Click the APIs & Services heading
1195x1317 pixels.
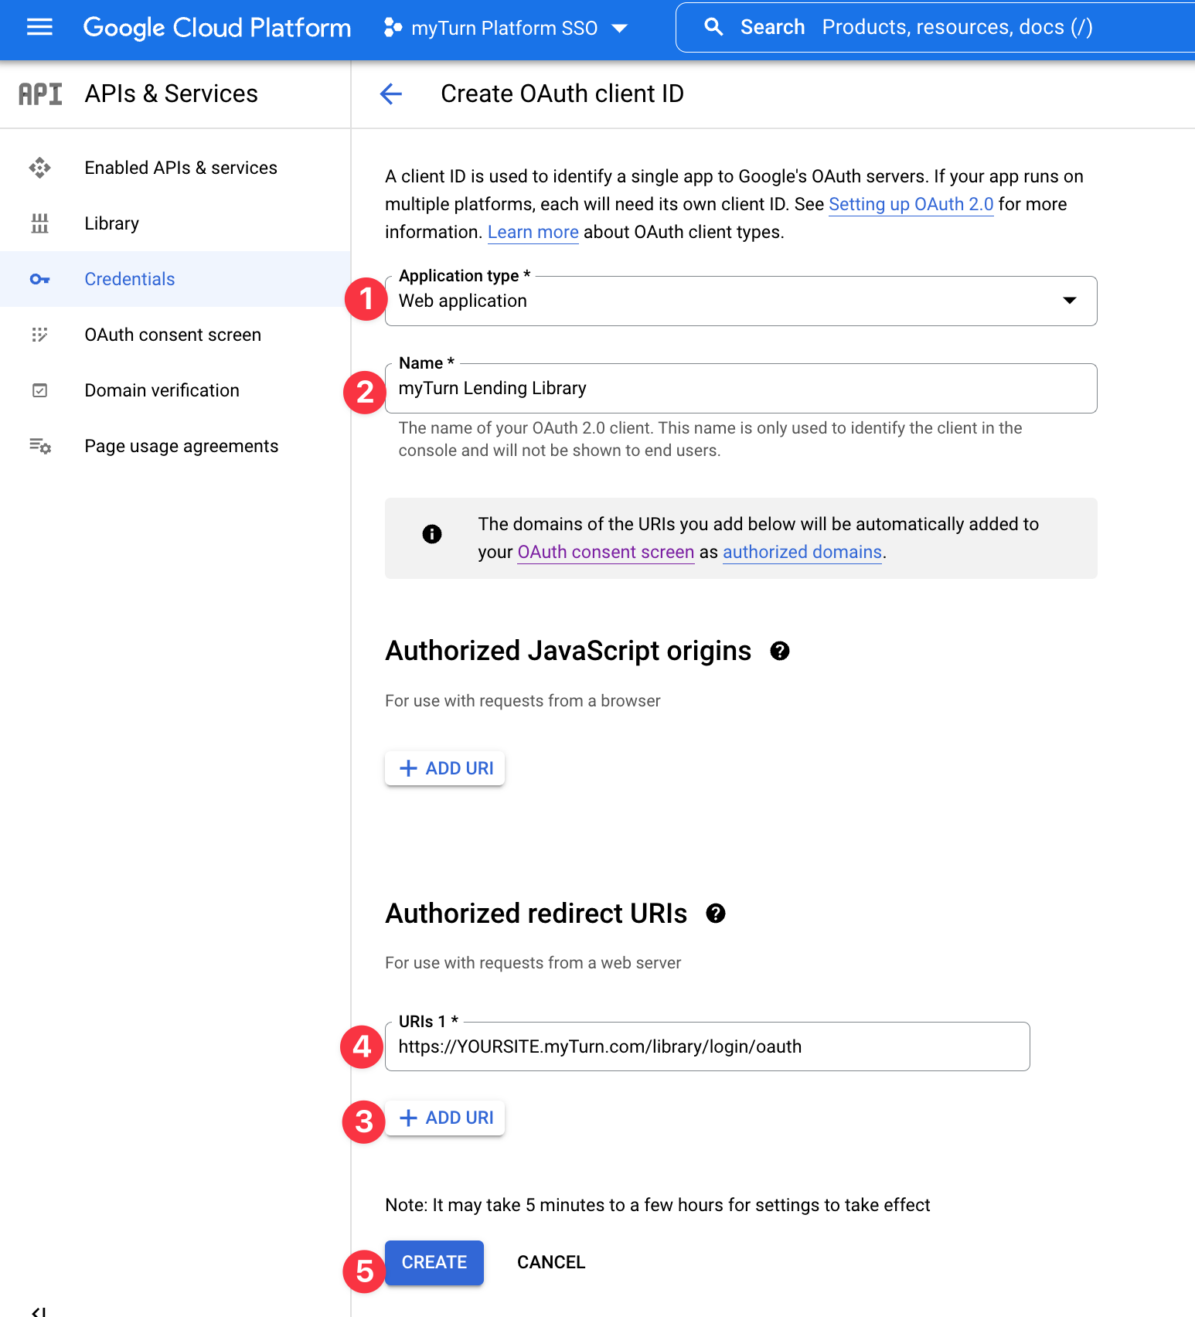[x=172, y=94]
